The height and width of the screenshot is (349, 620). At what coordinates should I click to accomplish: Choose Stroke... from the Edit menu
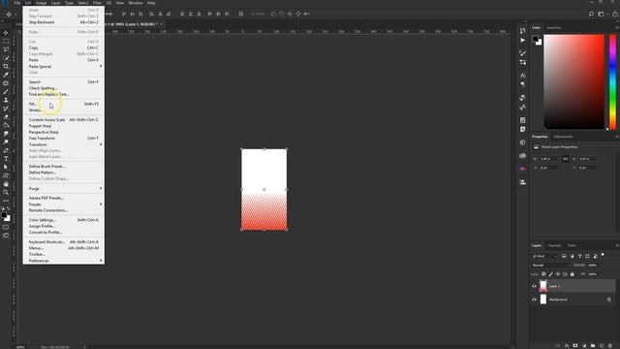click(x=64, y=110)
